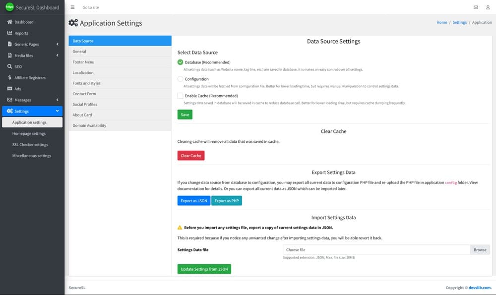
Task: Click the Export as JSON button
Action: [194, 201]
